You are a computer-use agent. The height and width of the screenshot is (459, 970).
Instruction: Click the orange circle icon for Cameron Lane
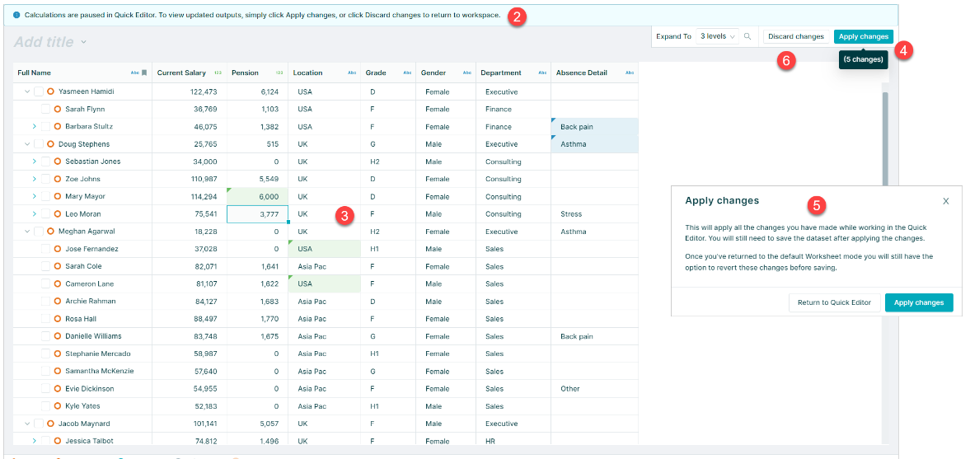point(58,284)
